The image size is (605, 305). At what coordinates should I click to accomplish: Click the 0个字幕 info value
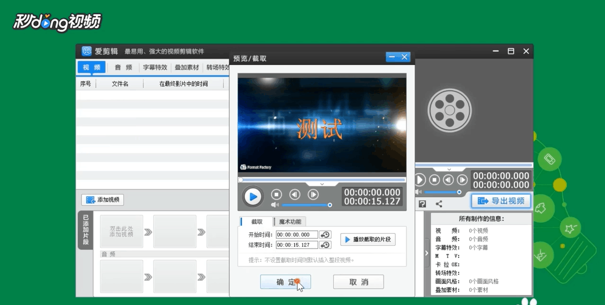pyautogui.click(x=478, y=247)
